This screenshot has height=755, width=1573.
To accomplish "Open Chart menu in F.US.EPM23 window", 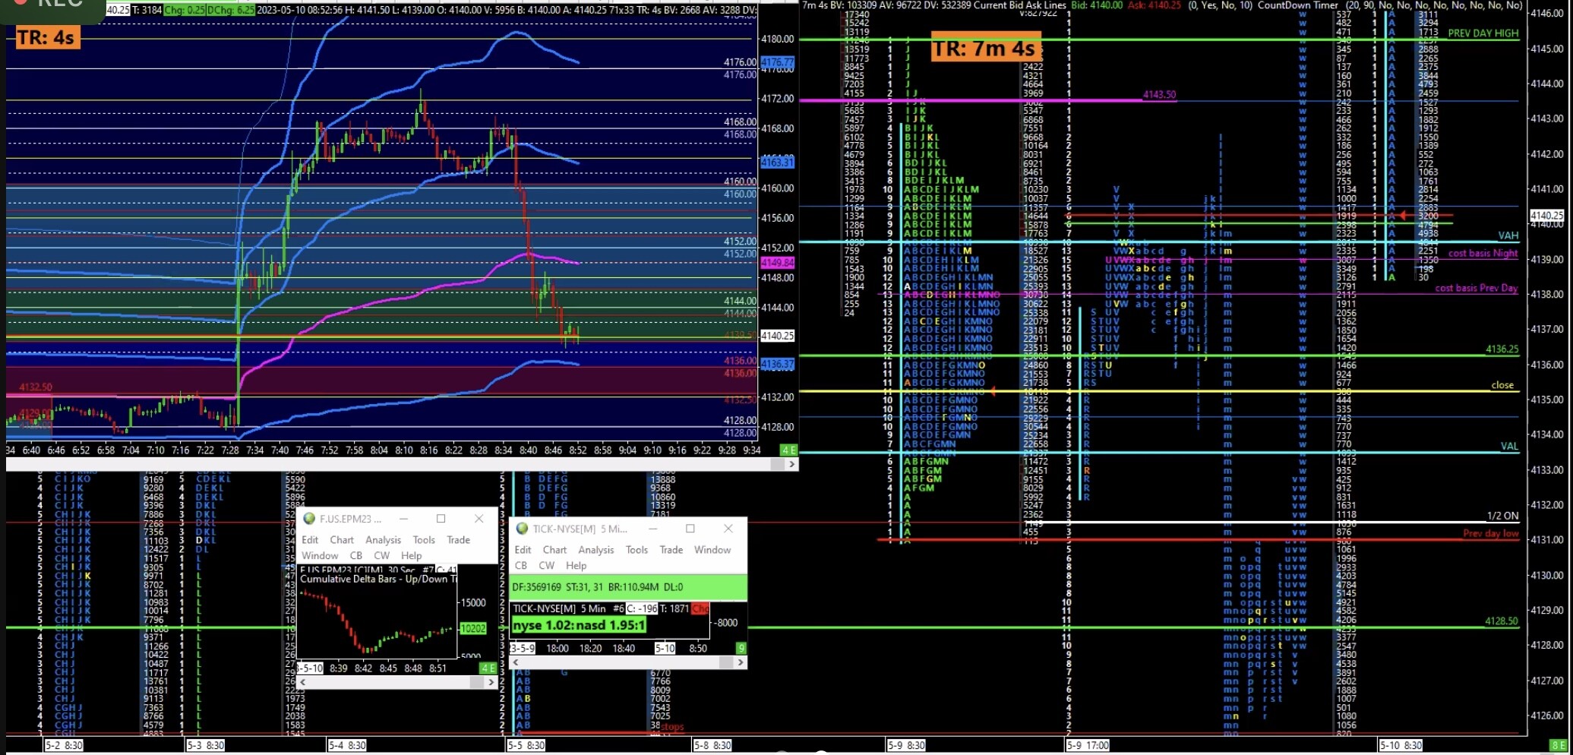I will tap(342, 540).
